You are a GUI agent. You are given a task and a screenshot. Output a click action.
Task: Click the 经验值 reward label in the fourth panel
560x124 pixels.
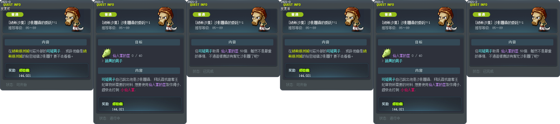[x=304, y=70]
